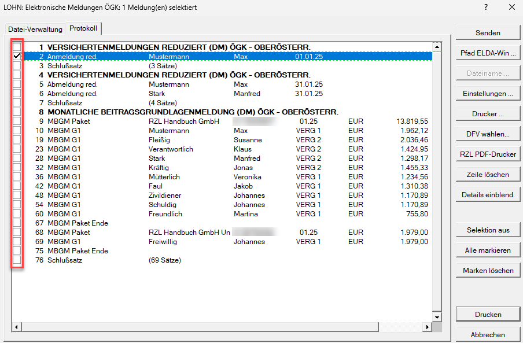Choose the RZL PDF-Drucker button
Image resolution: width=523 pixels, height=343 pixels.
tap(488, 154)
